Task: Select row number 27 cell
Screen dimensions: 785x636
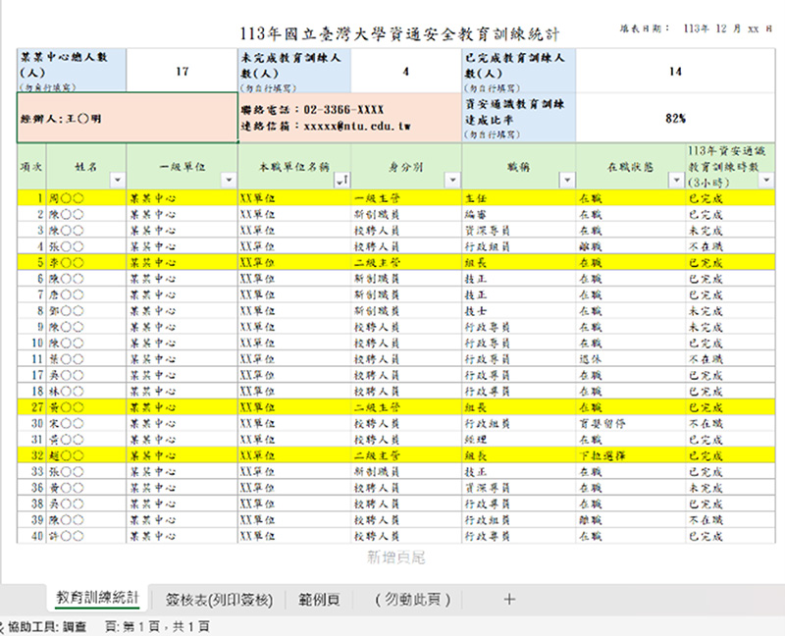Action: tap(32, 407)
